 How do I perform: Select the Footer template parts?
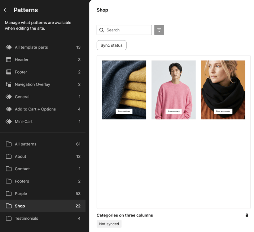43,72
